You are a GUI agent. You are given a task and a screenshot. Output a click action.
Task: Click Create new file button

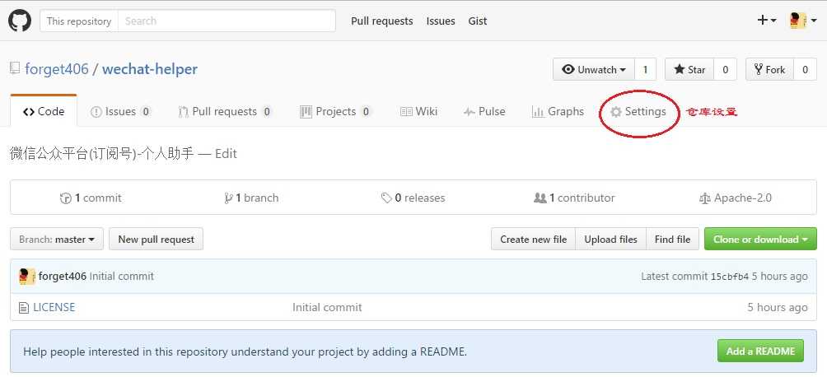click(533, 239)
